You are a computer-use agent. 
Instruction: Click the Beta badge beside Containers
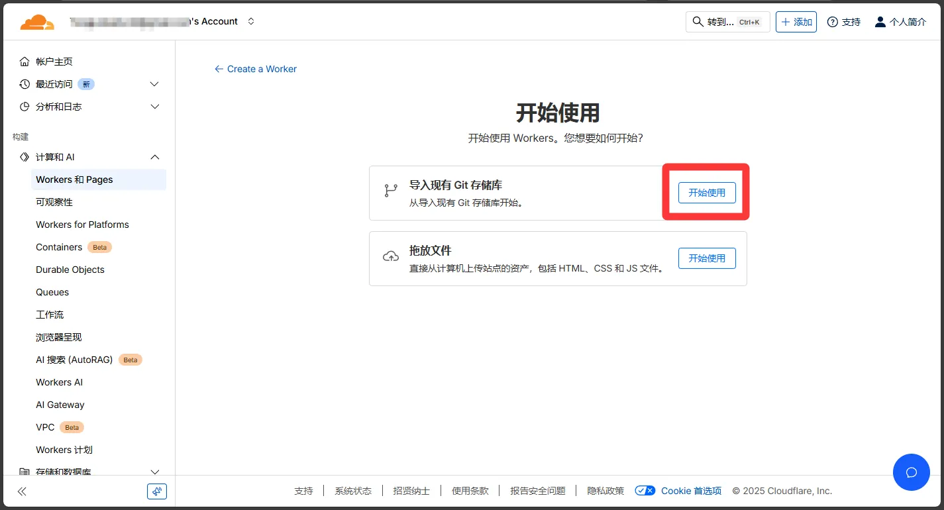(x=99, y=247)
